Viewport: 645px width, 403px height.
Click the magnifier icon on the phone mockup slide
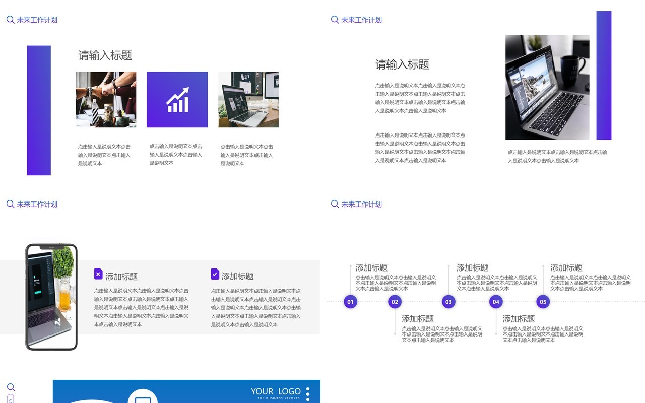(x=10, y=204)
